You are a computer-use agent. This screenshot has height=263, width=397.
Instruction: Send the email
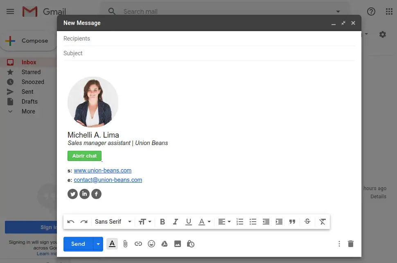pos(77,244)
